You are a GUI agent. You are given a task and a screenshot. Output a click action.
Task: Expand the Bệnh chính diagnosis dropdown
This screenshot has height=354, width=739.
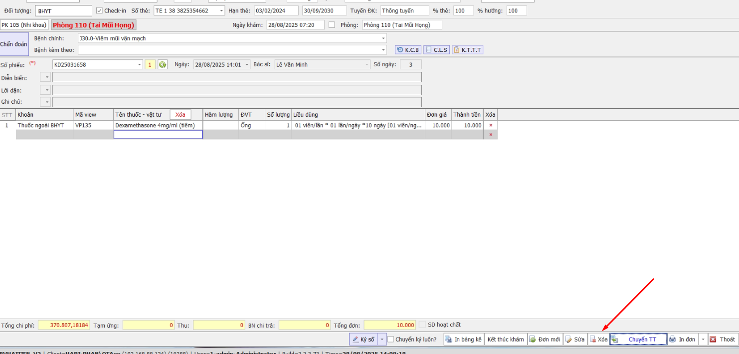(383, 38)
